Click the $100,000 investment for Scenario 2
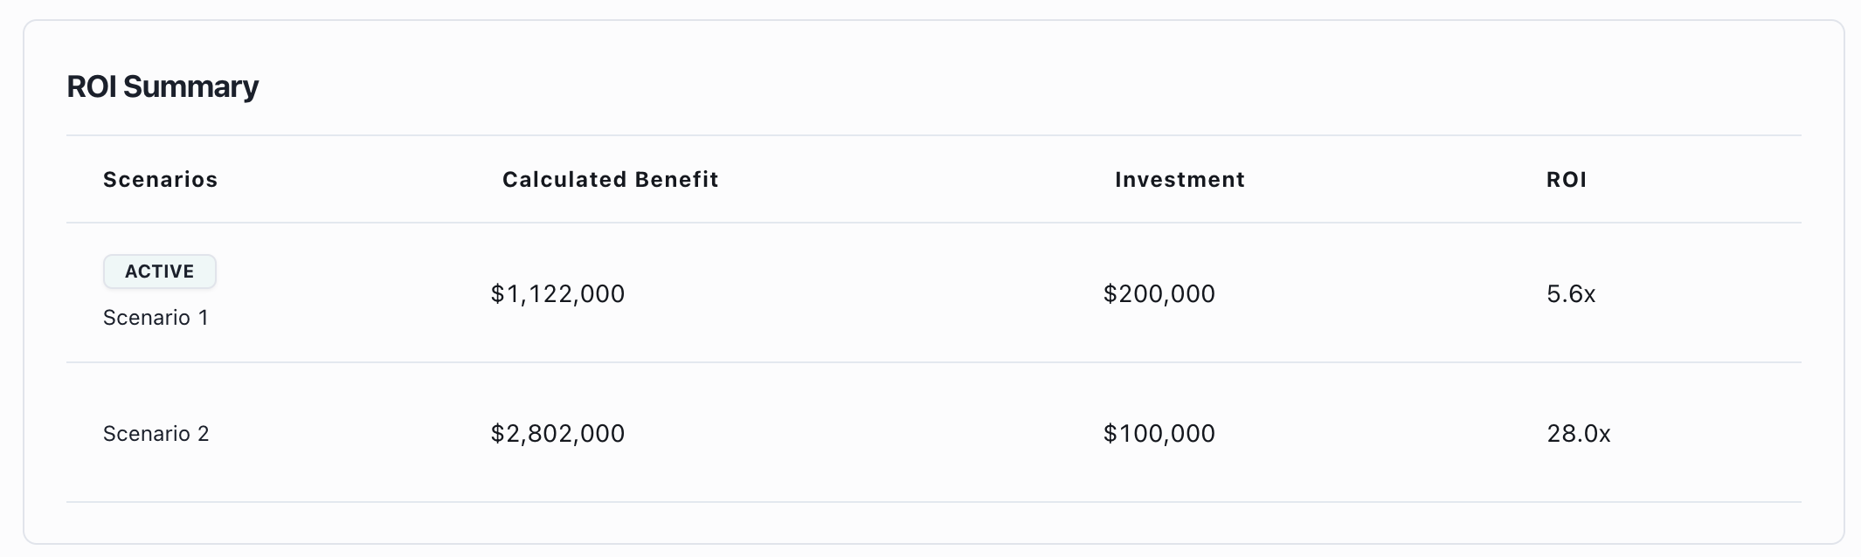 [x=1159, y=433]
